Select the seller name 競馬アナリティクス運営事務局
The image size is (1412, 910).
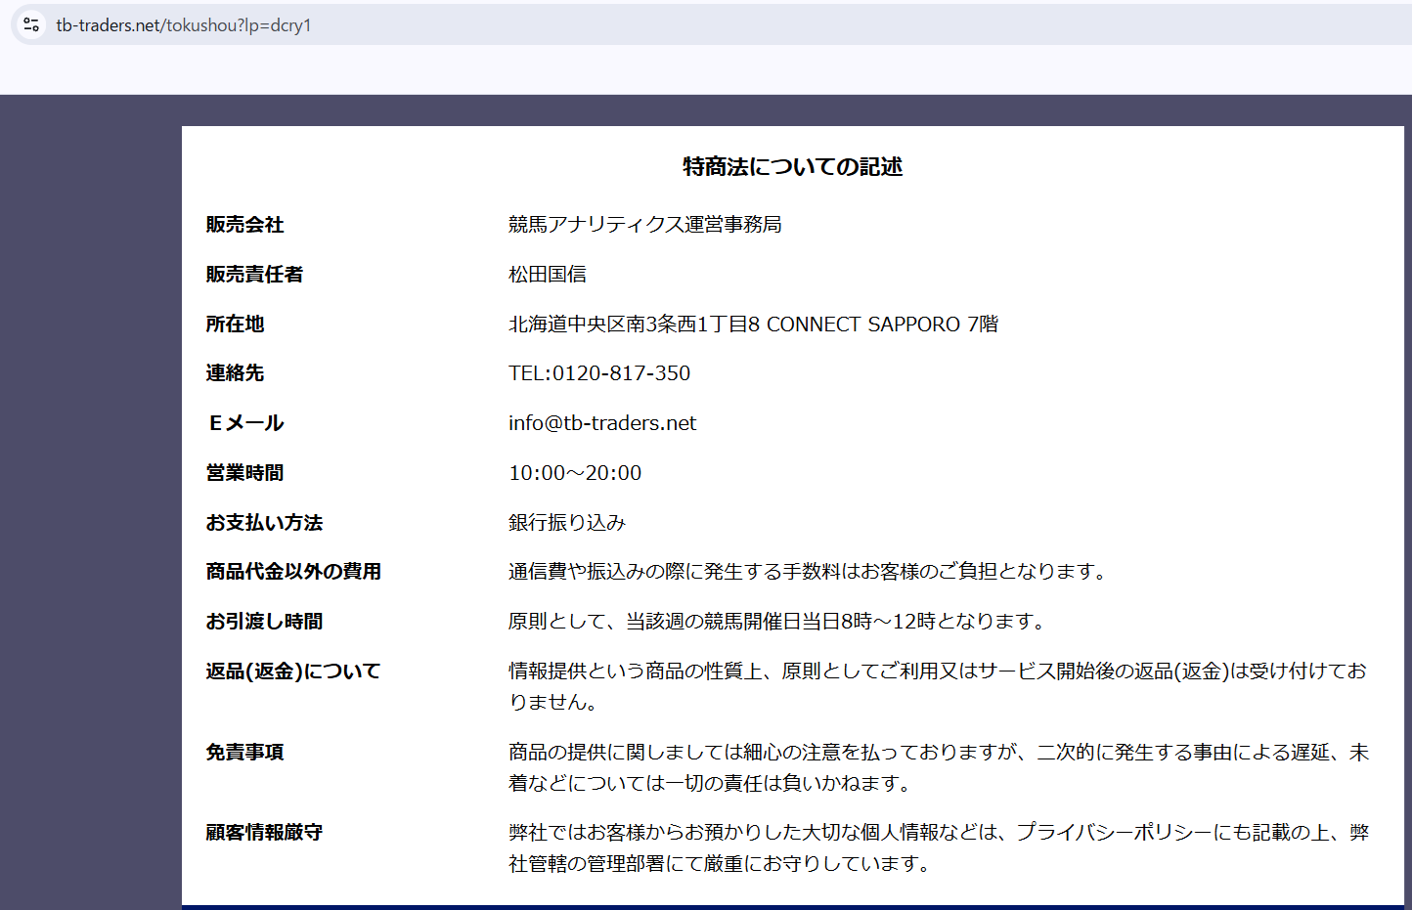645,225
